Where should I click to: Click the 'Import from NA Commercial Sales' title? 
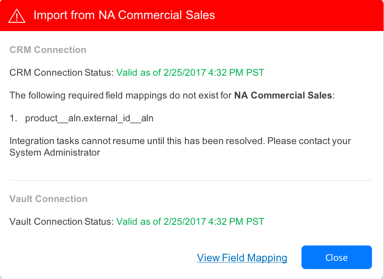click(124, 16)
